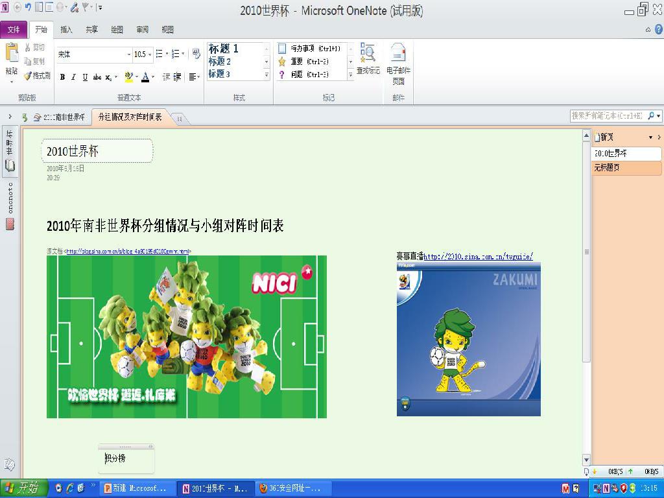Screen dimensions: 664x498
Task: Switch to the Draw (绘图) ribbon tab
Action: [x=117, y=30]
